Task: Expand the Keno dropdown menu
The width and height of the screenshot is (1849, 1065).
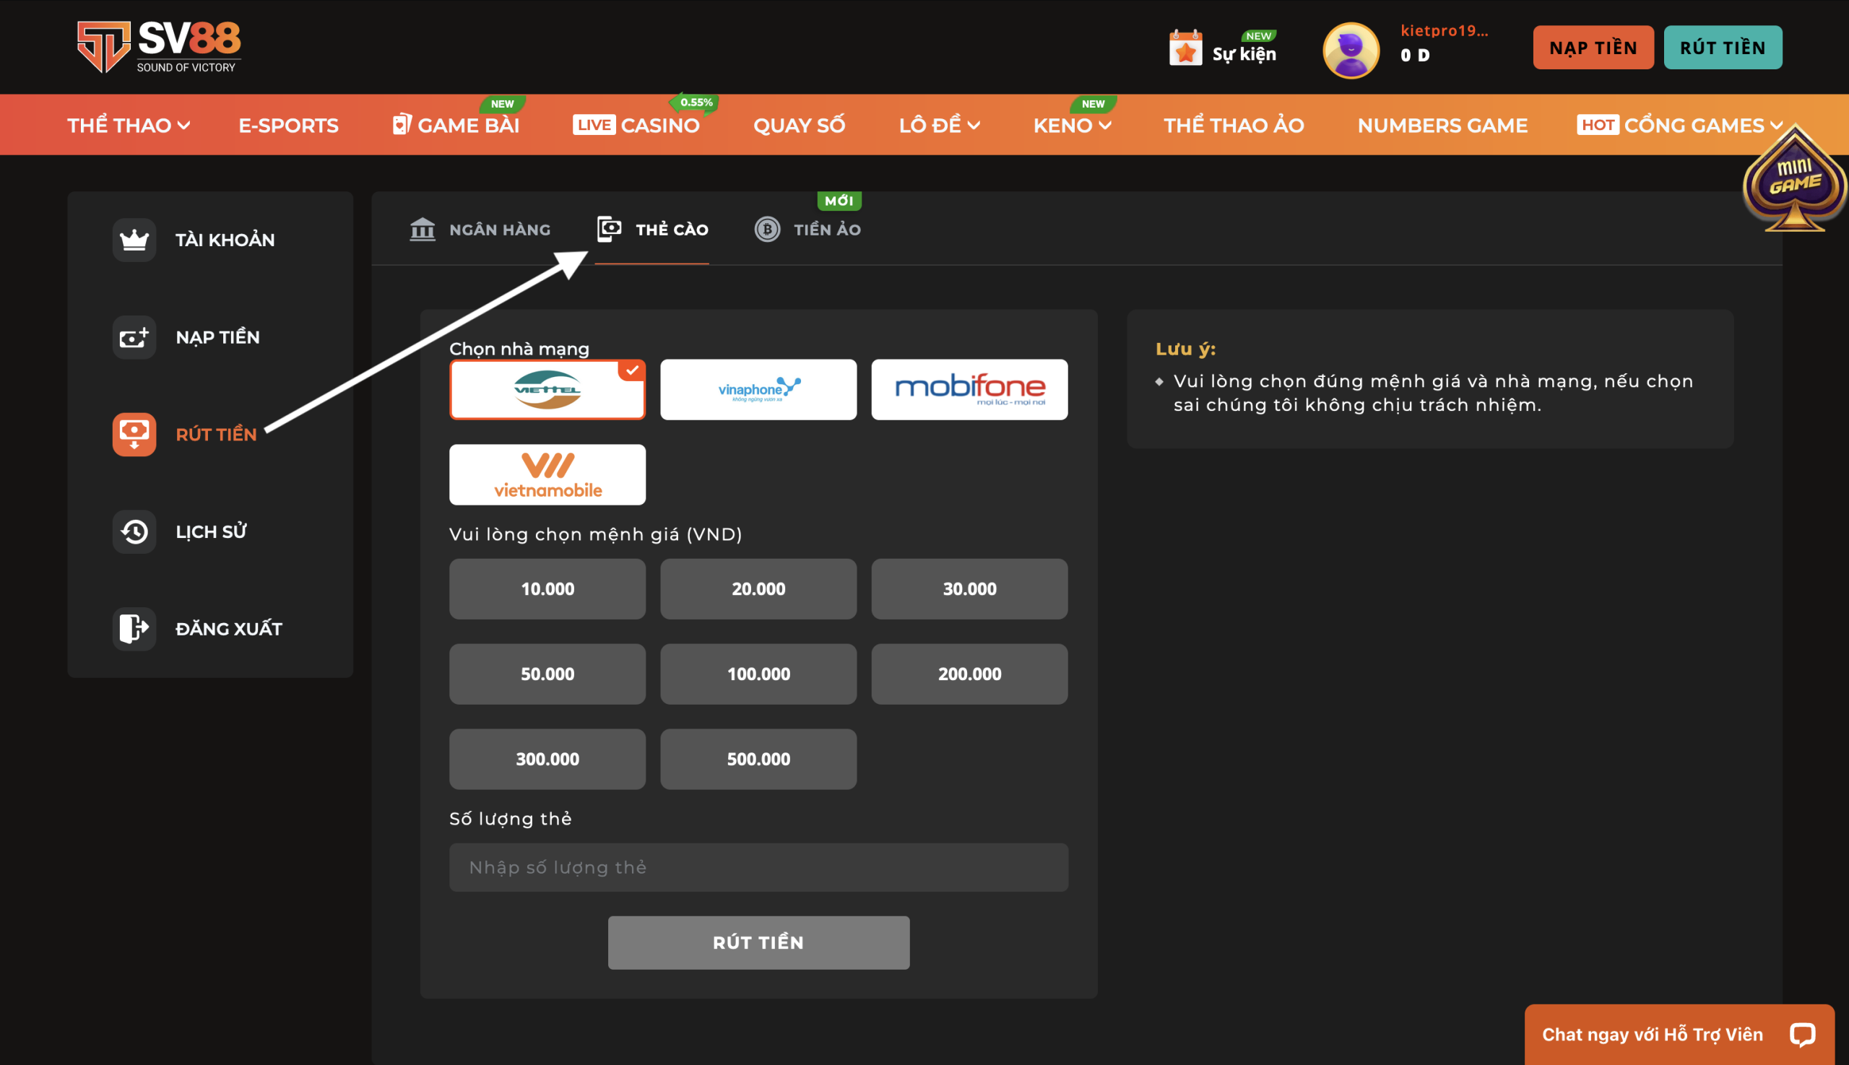Action: (1072, 126)
